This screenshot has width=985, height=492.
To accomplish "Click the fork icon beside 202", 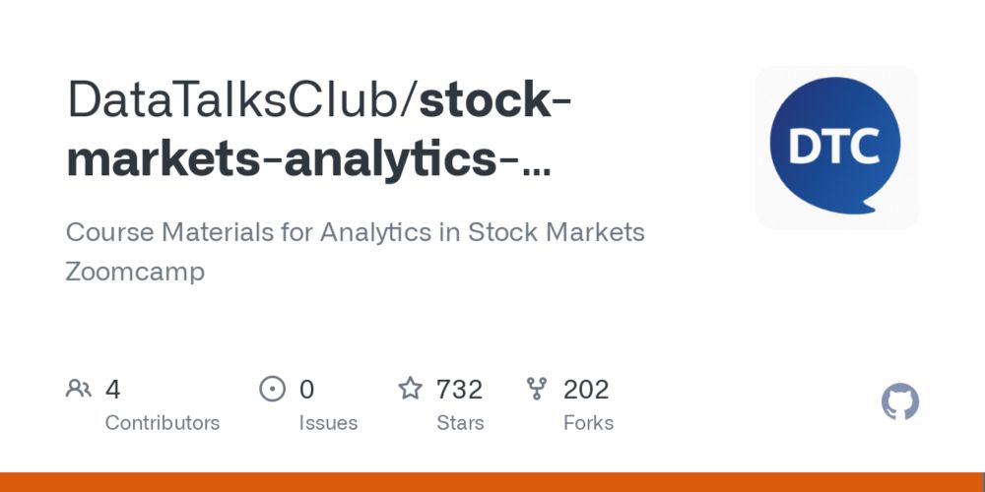I will tap(537, 389).
